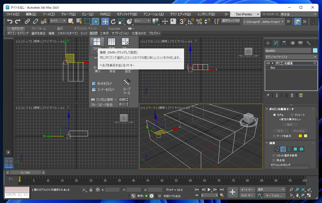Select Border sub-object level icon

289,149
